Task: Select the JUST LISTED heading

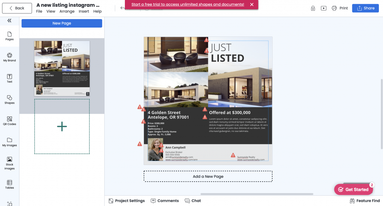Action: click(x=227, y=53)
